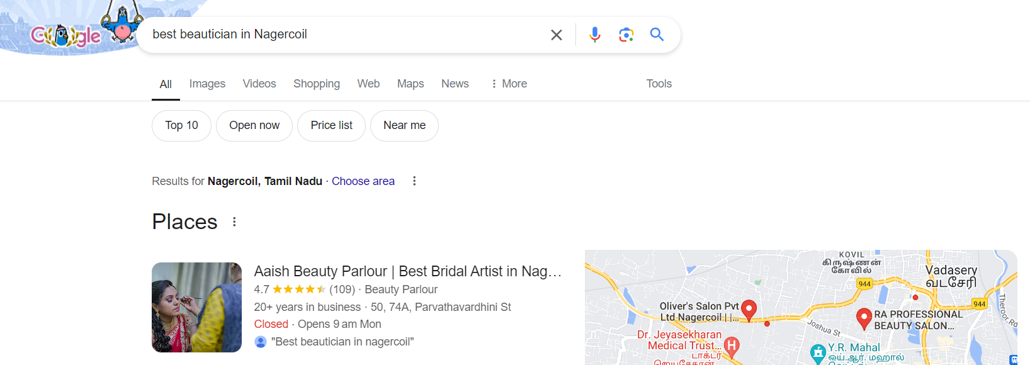This screenshot has width=1030, height=365.
Task: Open the Tools options
Action: point(659,83)
